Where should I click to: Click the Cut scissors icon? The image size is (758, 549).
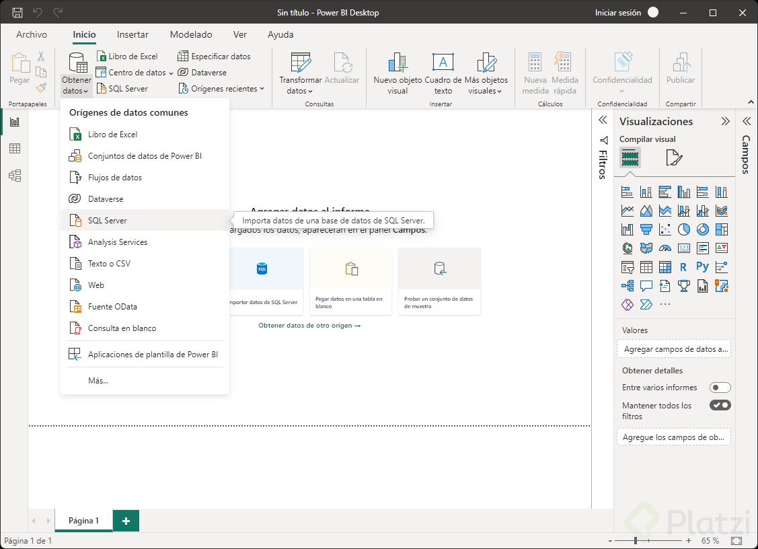tap(41, 57)
